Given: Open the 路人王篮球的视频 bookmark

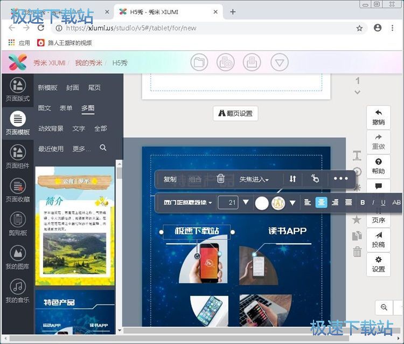Looking at the screenshot, I should tap(65, 43).
